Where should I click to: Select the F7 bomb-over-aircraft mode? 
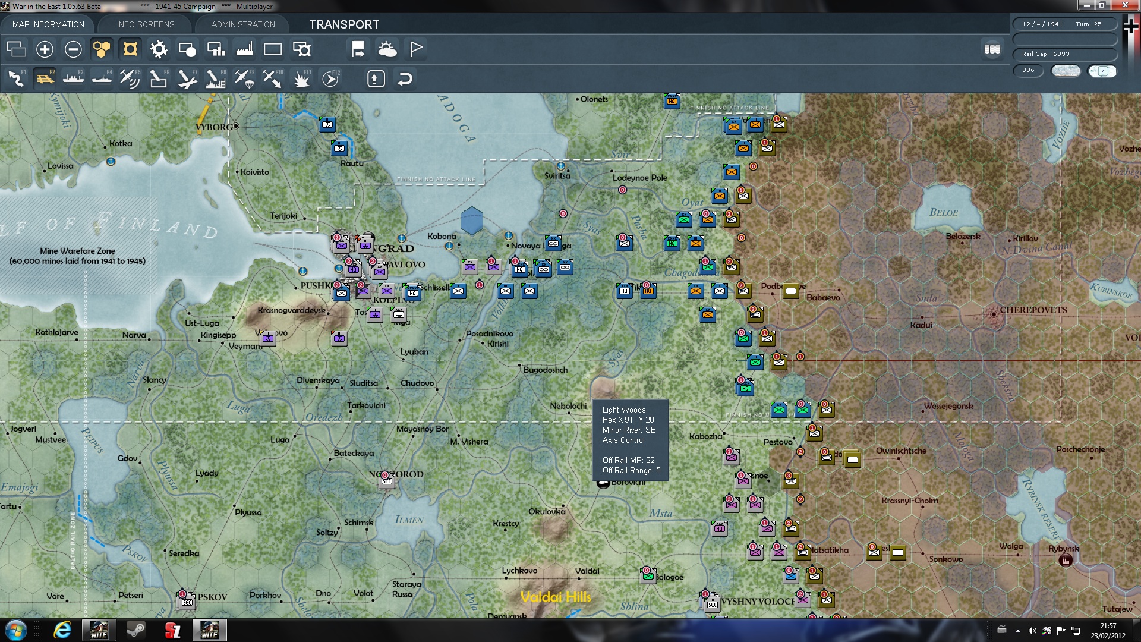[187, 78]
